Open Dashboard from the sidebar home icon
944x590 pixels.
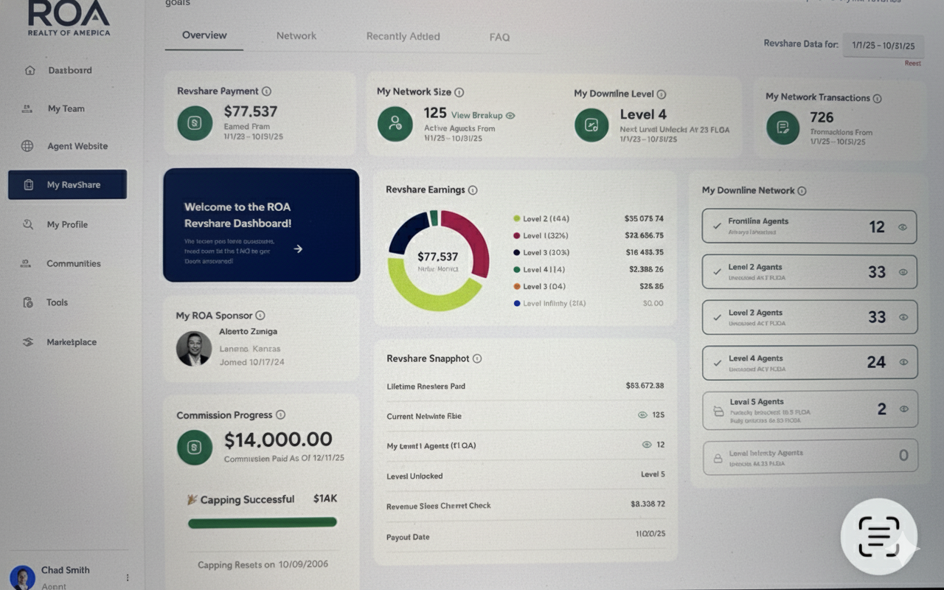(x=29, y=71)
